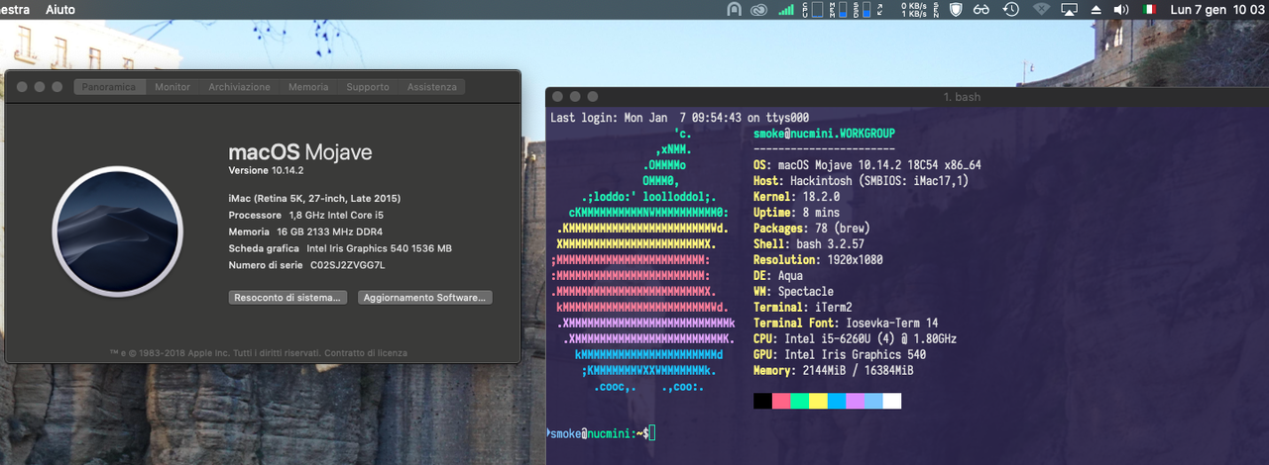
Task: Click the glasses icon in menu bar
Action: pos(982,9)
